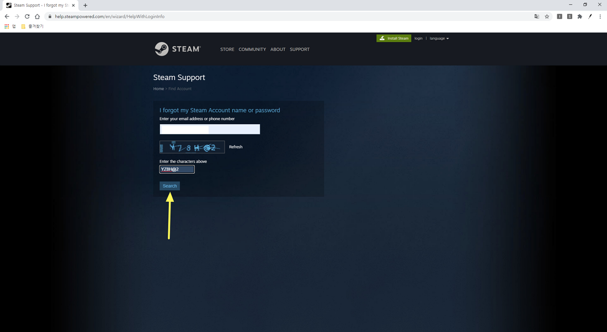
Task: Click the pen extension icon
Action: tap(590, 16)
